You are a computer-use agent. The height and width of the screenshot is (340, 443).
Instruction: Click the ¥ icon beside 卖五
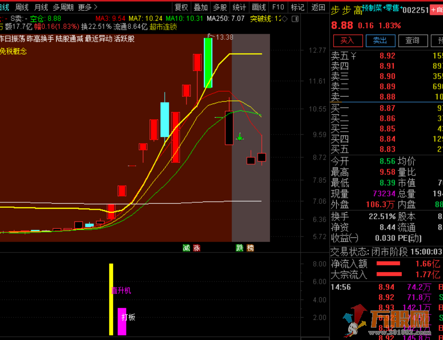pyautogui.click(x=354, y=56)
